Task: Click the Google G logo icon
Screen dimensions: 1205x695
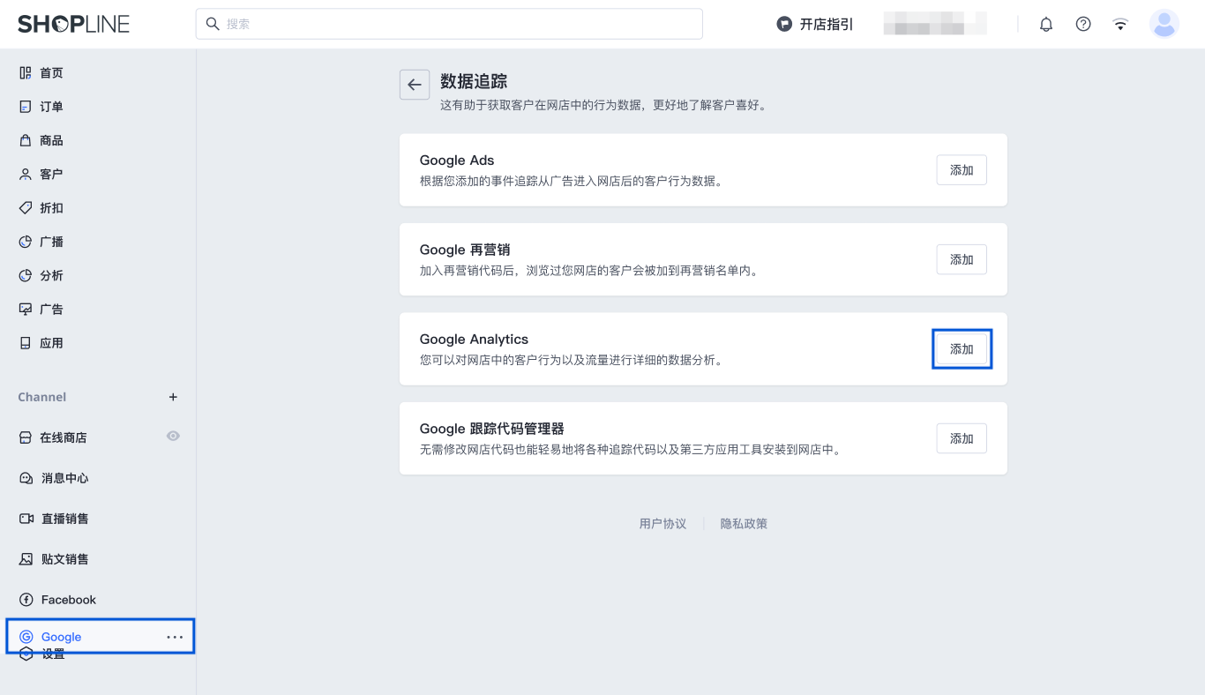Action: pos(26,637)
